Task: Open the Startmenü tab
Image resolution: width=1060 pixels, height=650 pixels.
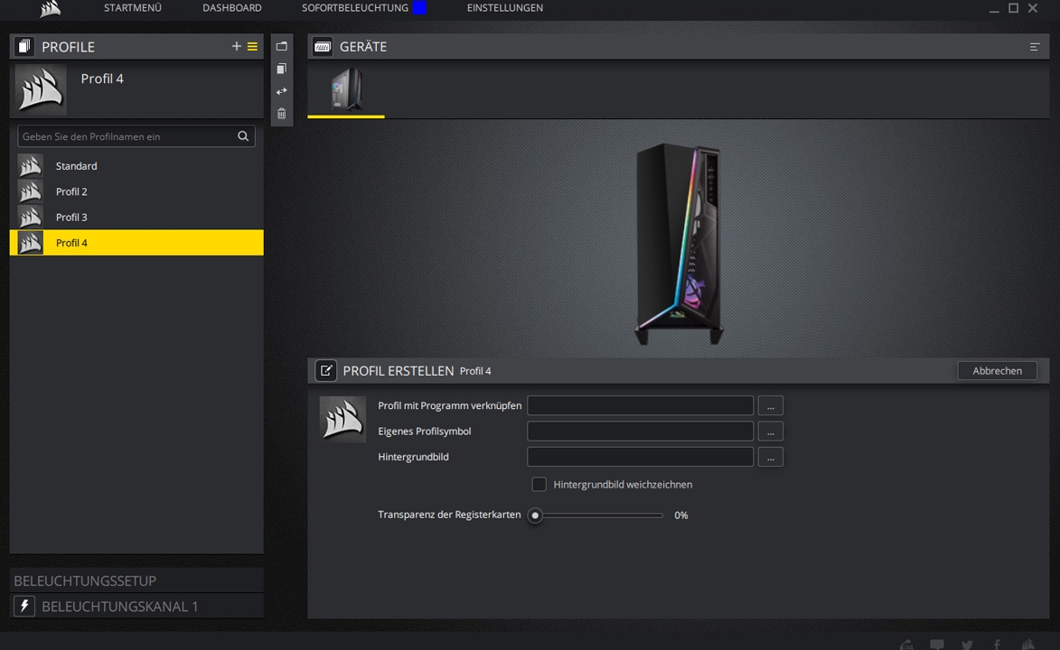Action: tap(133, 8)
